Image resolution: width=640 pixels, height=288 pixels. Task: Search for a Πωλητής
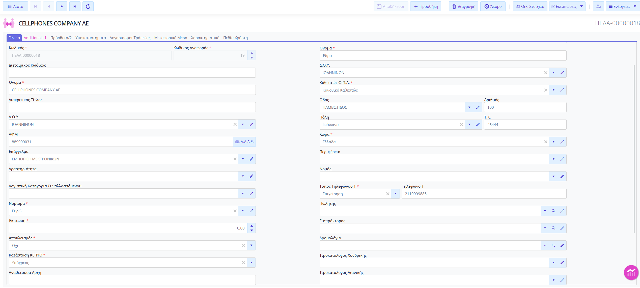553,211
